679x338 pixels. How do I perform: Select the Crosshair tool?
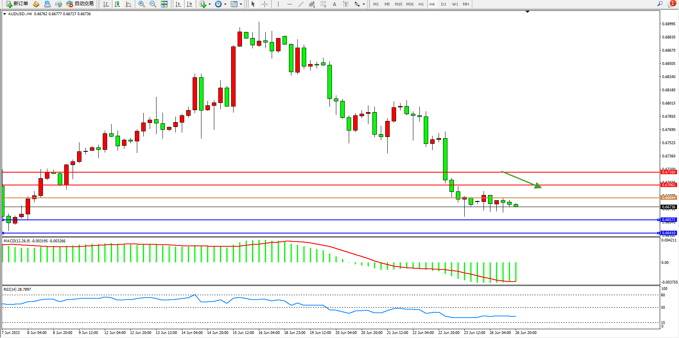265,4
